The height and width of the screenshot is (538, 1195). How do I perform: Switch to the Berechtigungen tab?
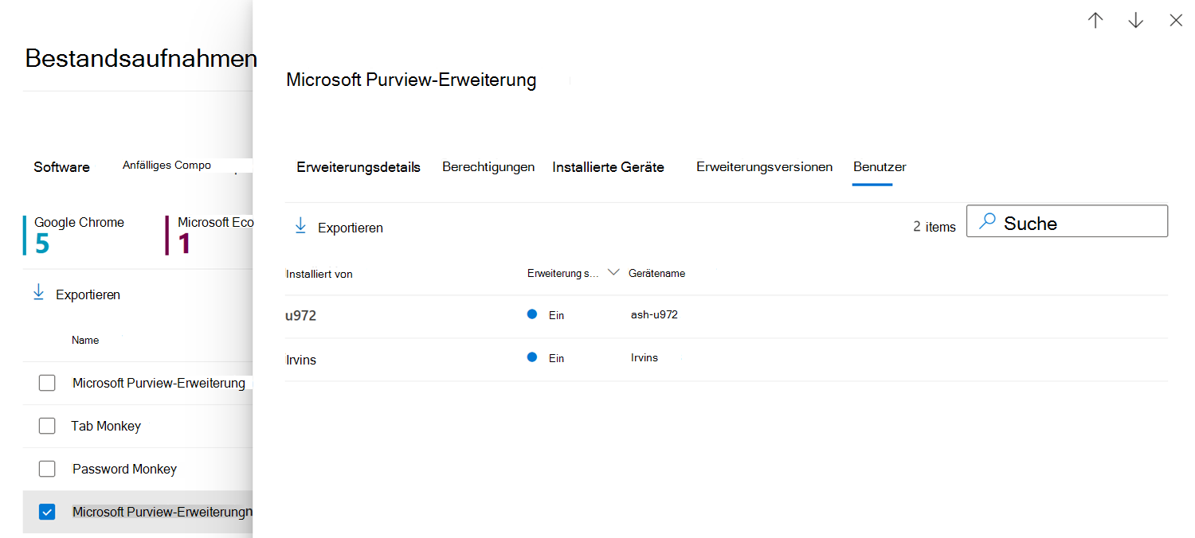(x=488, y=167)
